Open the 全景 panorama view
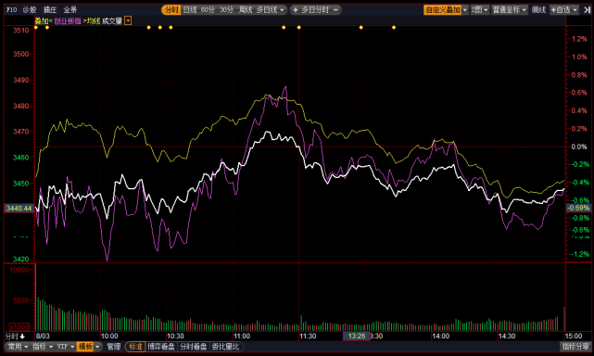Image resolution: width=594 pixels, height=356 pixels. click(70, 10)
